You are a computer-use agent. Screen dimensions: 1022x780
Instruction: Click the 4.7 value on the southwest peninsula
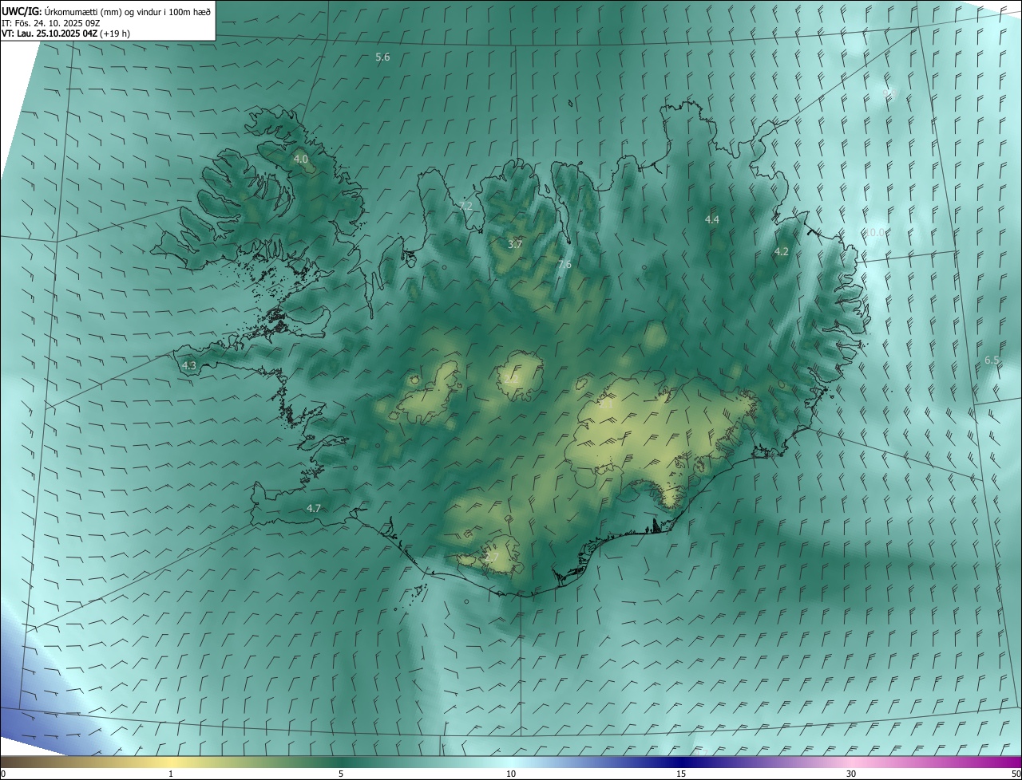314,508
